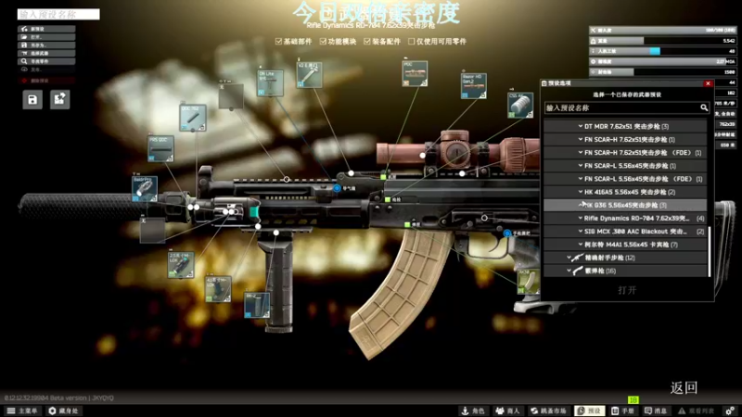Click the weight stat bar showing 5.542
The height and width of the screenshot is (417, 742).
662,41
